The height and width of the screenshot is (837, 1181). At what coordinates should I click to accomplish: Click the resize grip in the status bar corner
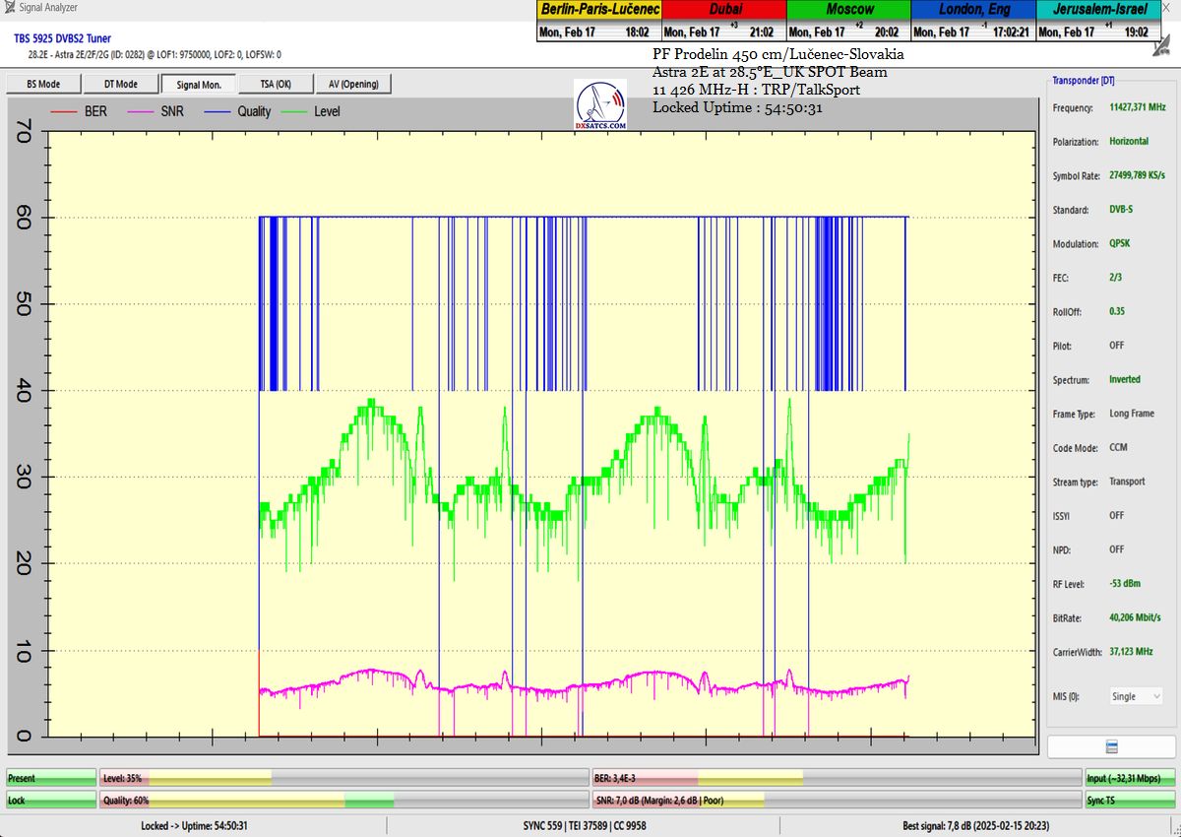click(x=1174, y=830)
